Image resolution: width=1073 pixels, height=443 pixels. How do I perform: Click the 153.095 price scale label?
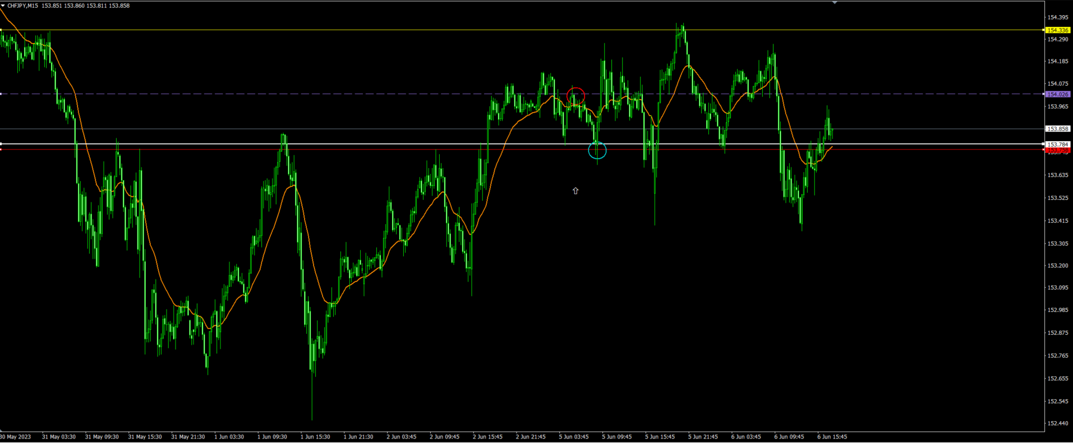(1057, 288)
